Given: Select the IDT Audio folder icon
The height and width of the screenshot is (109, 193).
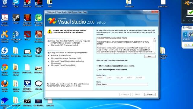Looking at the screenshot, I should (x=16, y=52).
